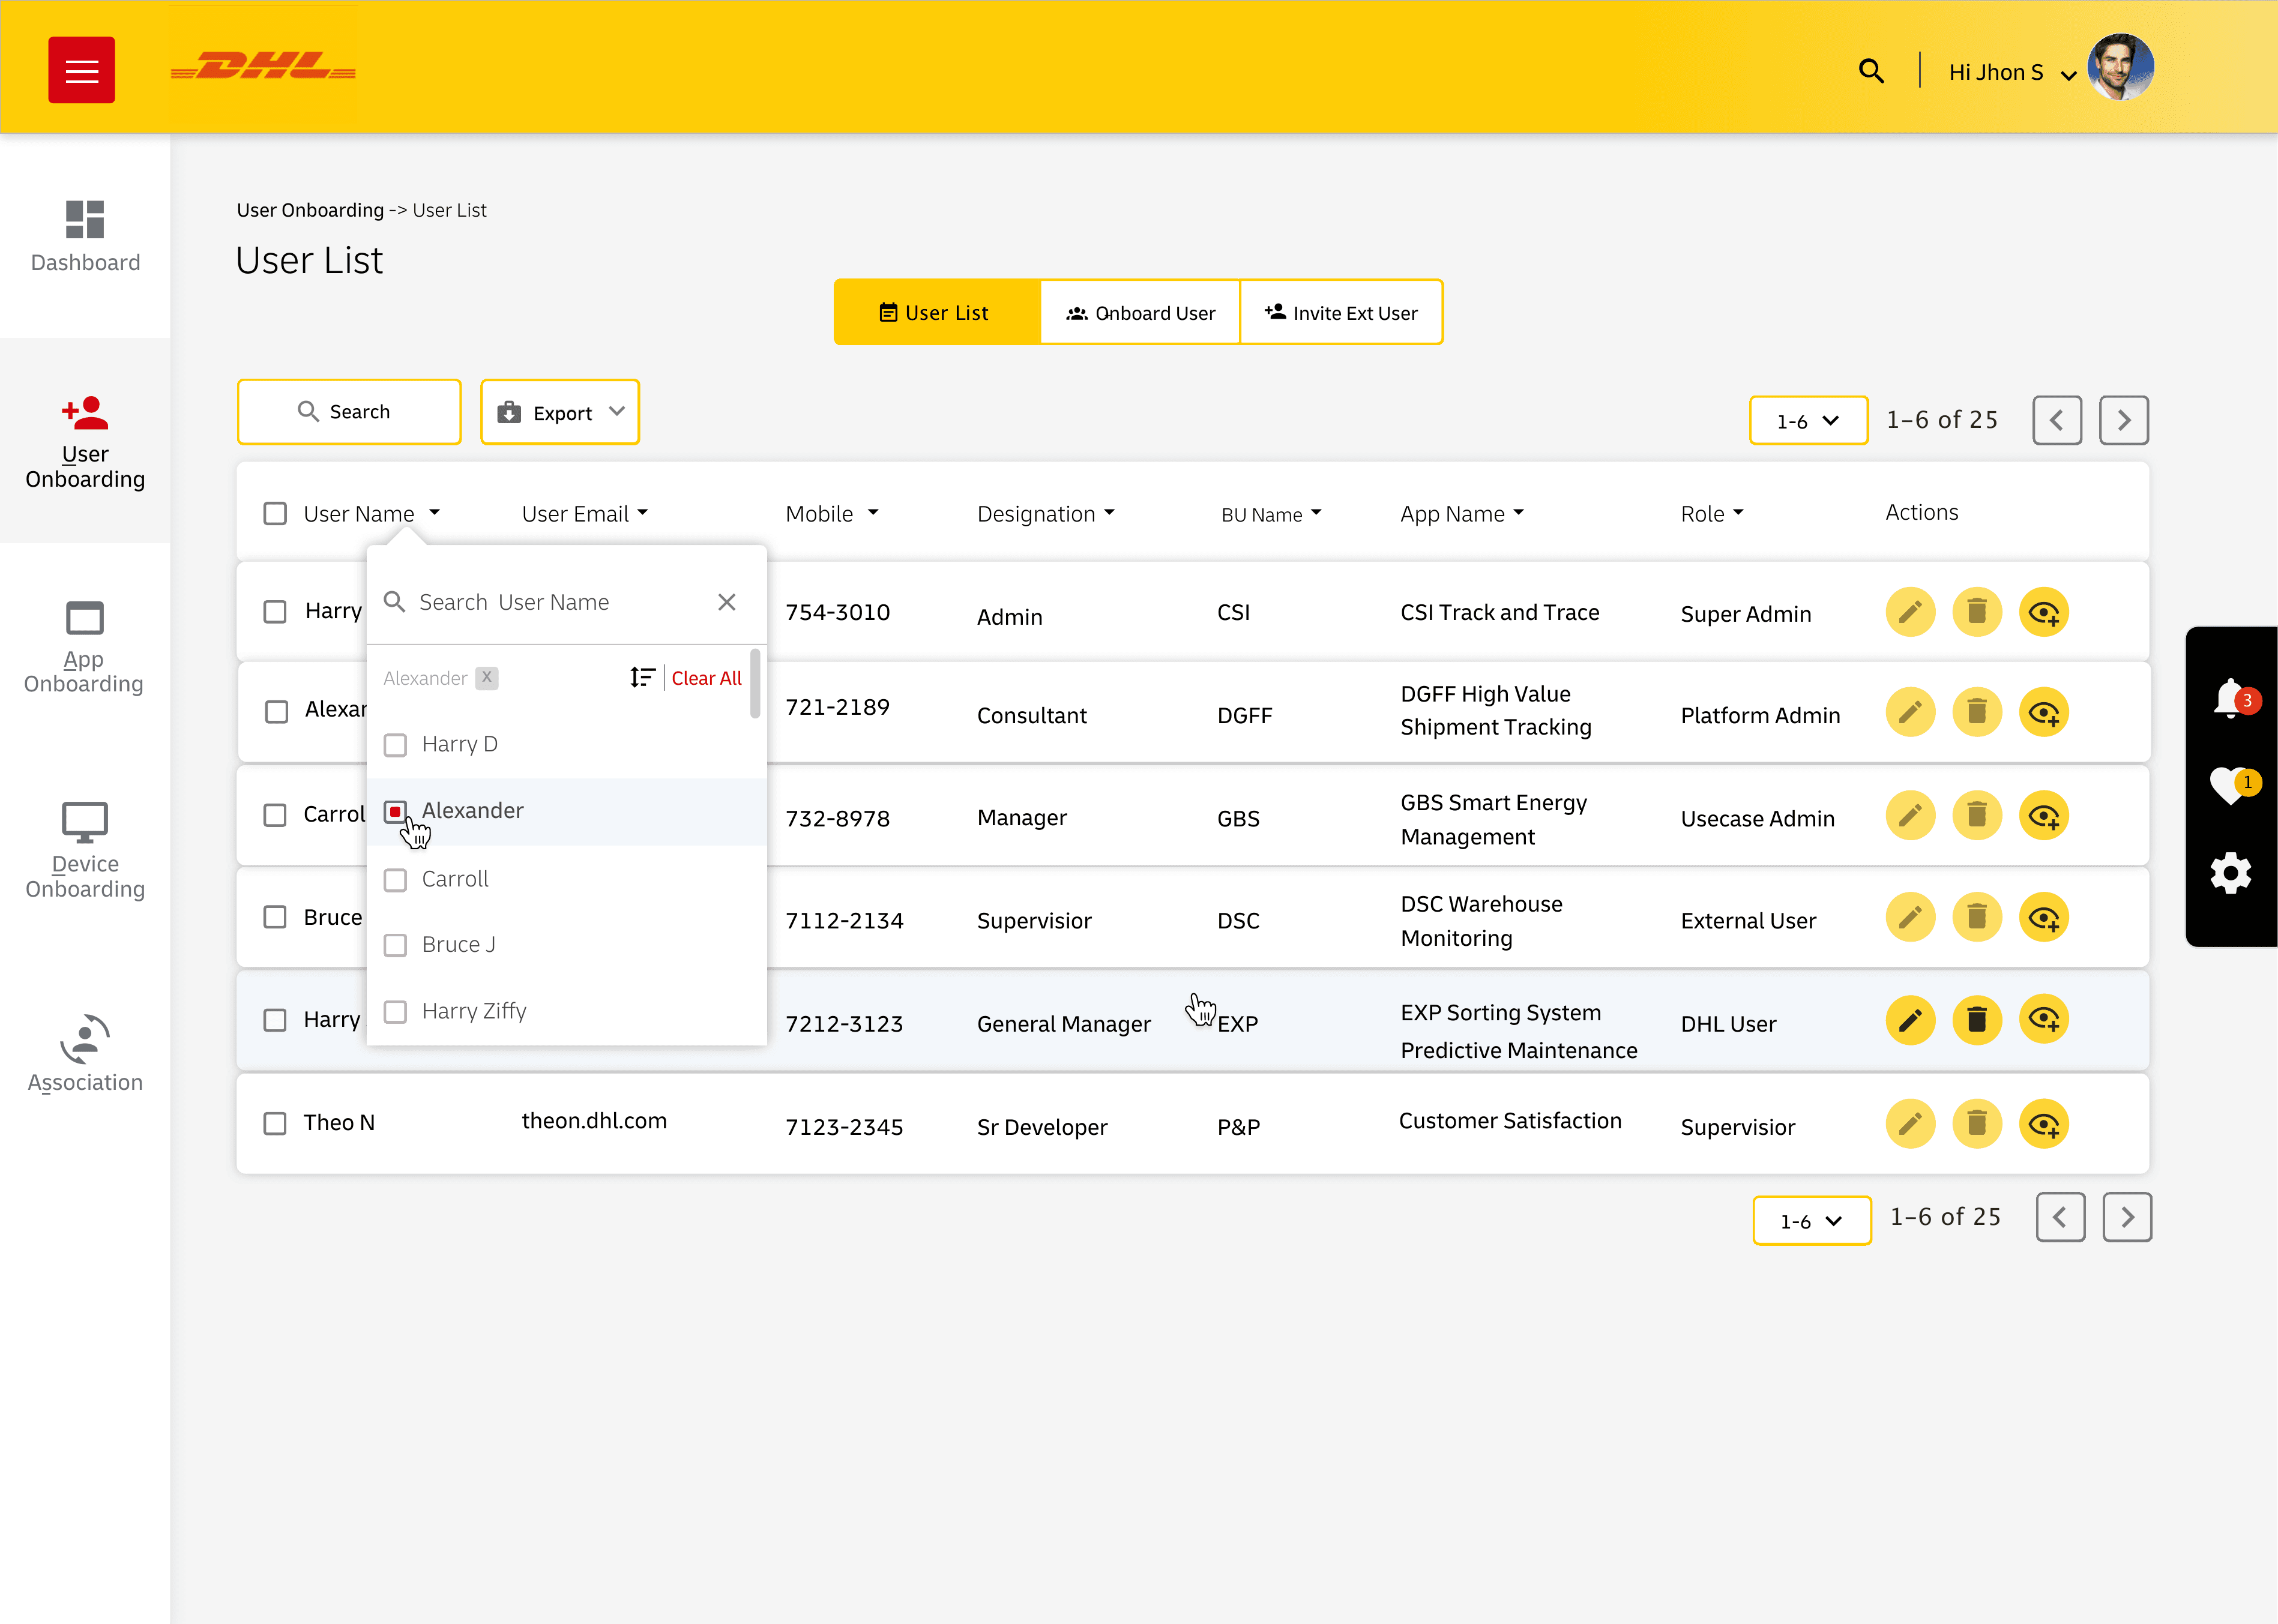Delete the DHL User row
The height and width of the screenshot is (1624, 2278).
1977,1020
